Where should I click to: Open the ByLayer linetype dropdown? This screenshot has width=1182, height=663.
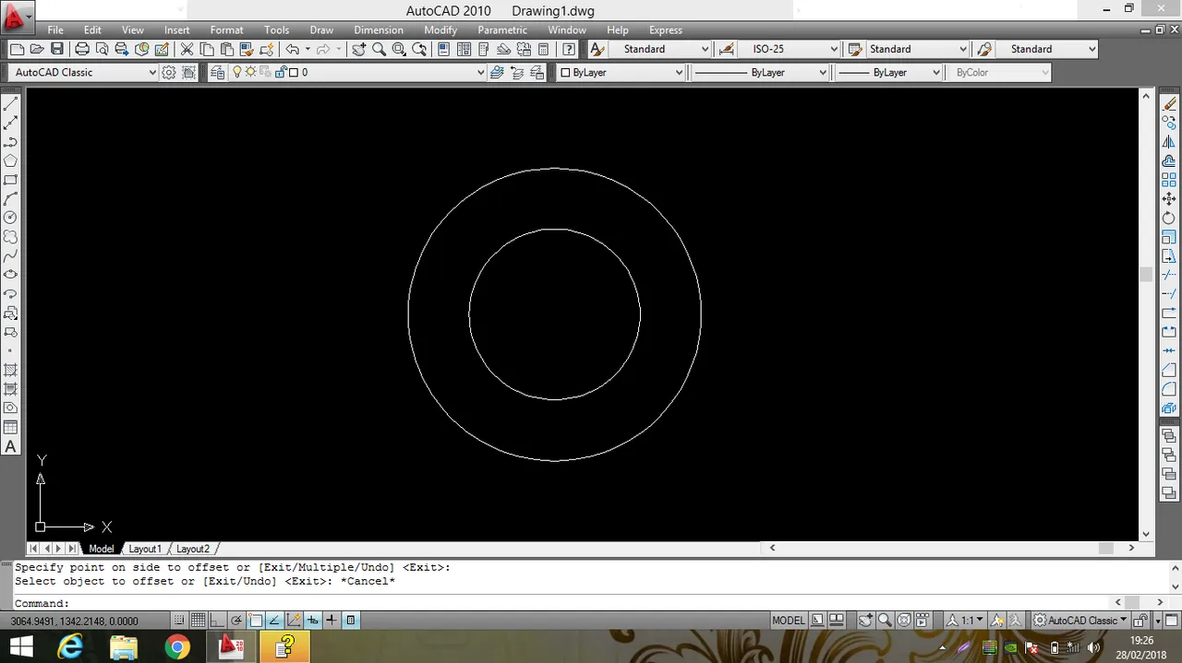pyautogui.click(x=761, y=72)
